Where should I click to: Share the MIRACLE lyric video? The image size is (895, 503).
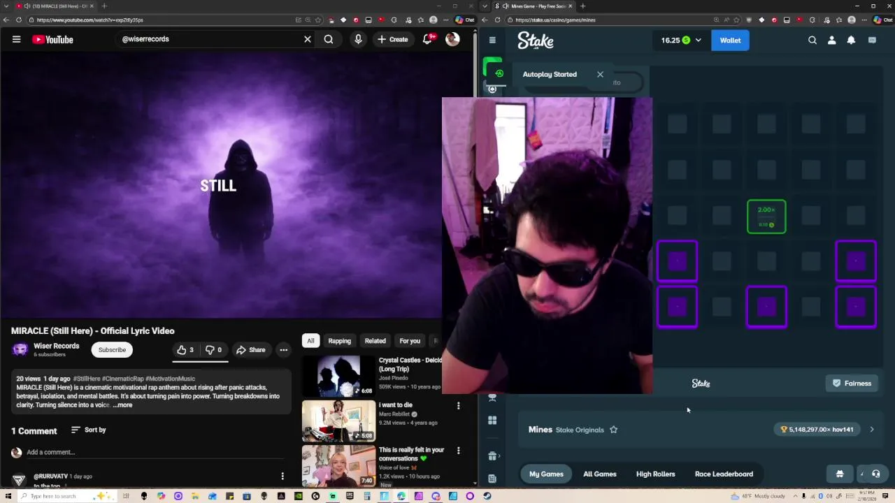pos(250,350)
